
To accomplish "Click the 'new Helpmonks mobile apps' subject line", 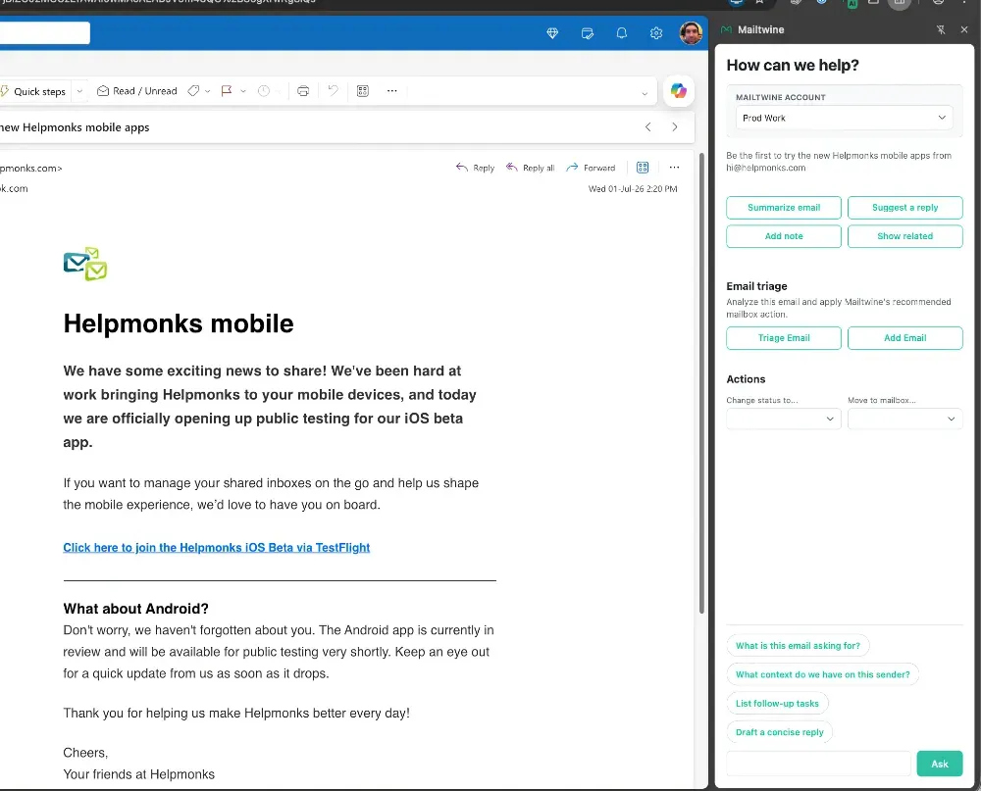I will [75, 127].
